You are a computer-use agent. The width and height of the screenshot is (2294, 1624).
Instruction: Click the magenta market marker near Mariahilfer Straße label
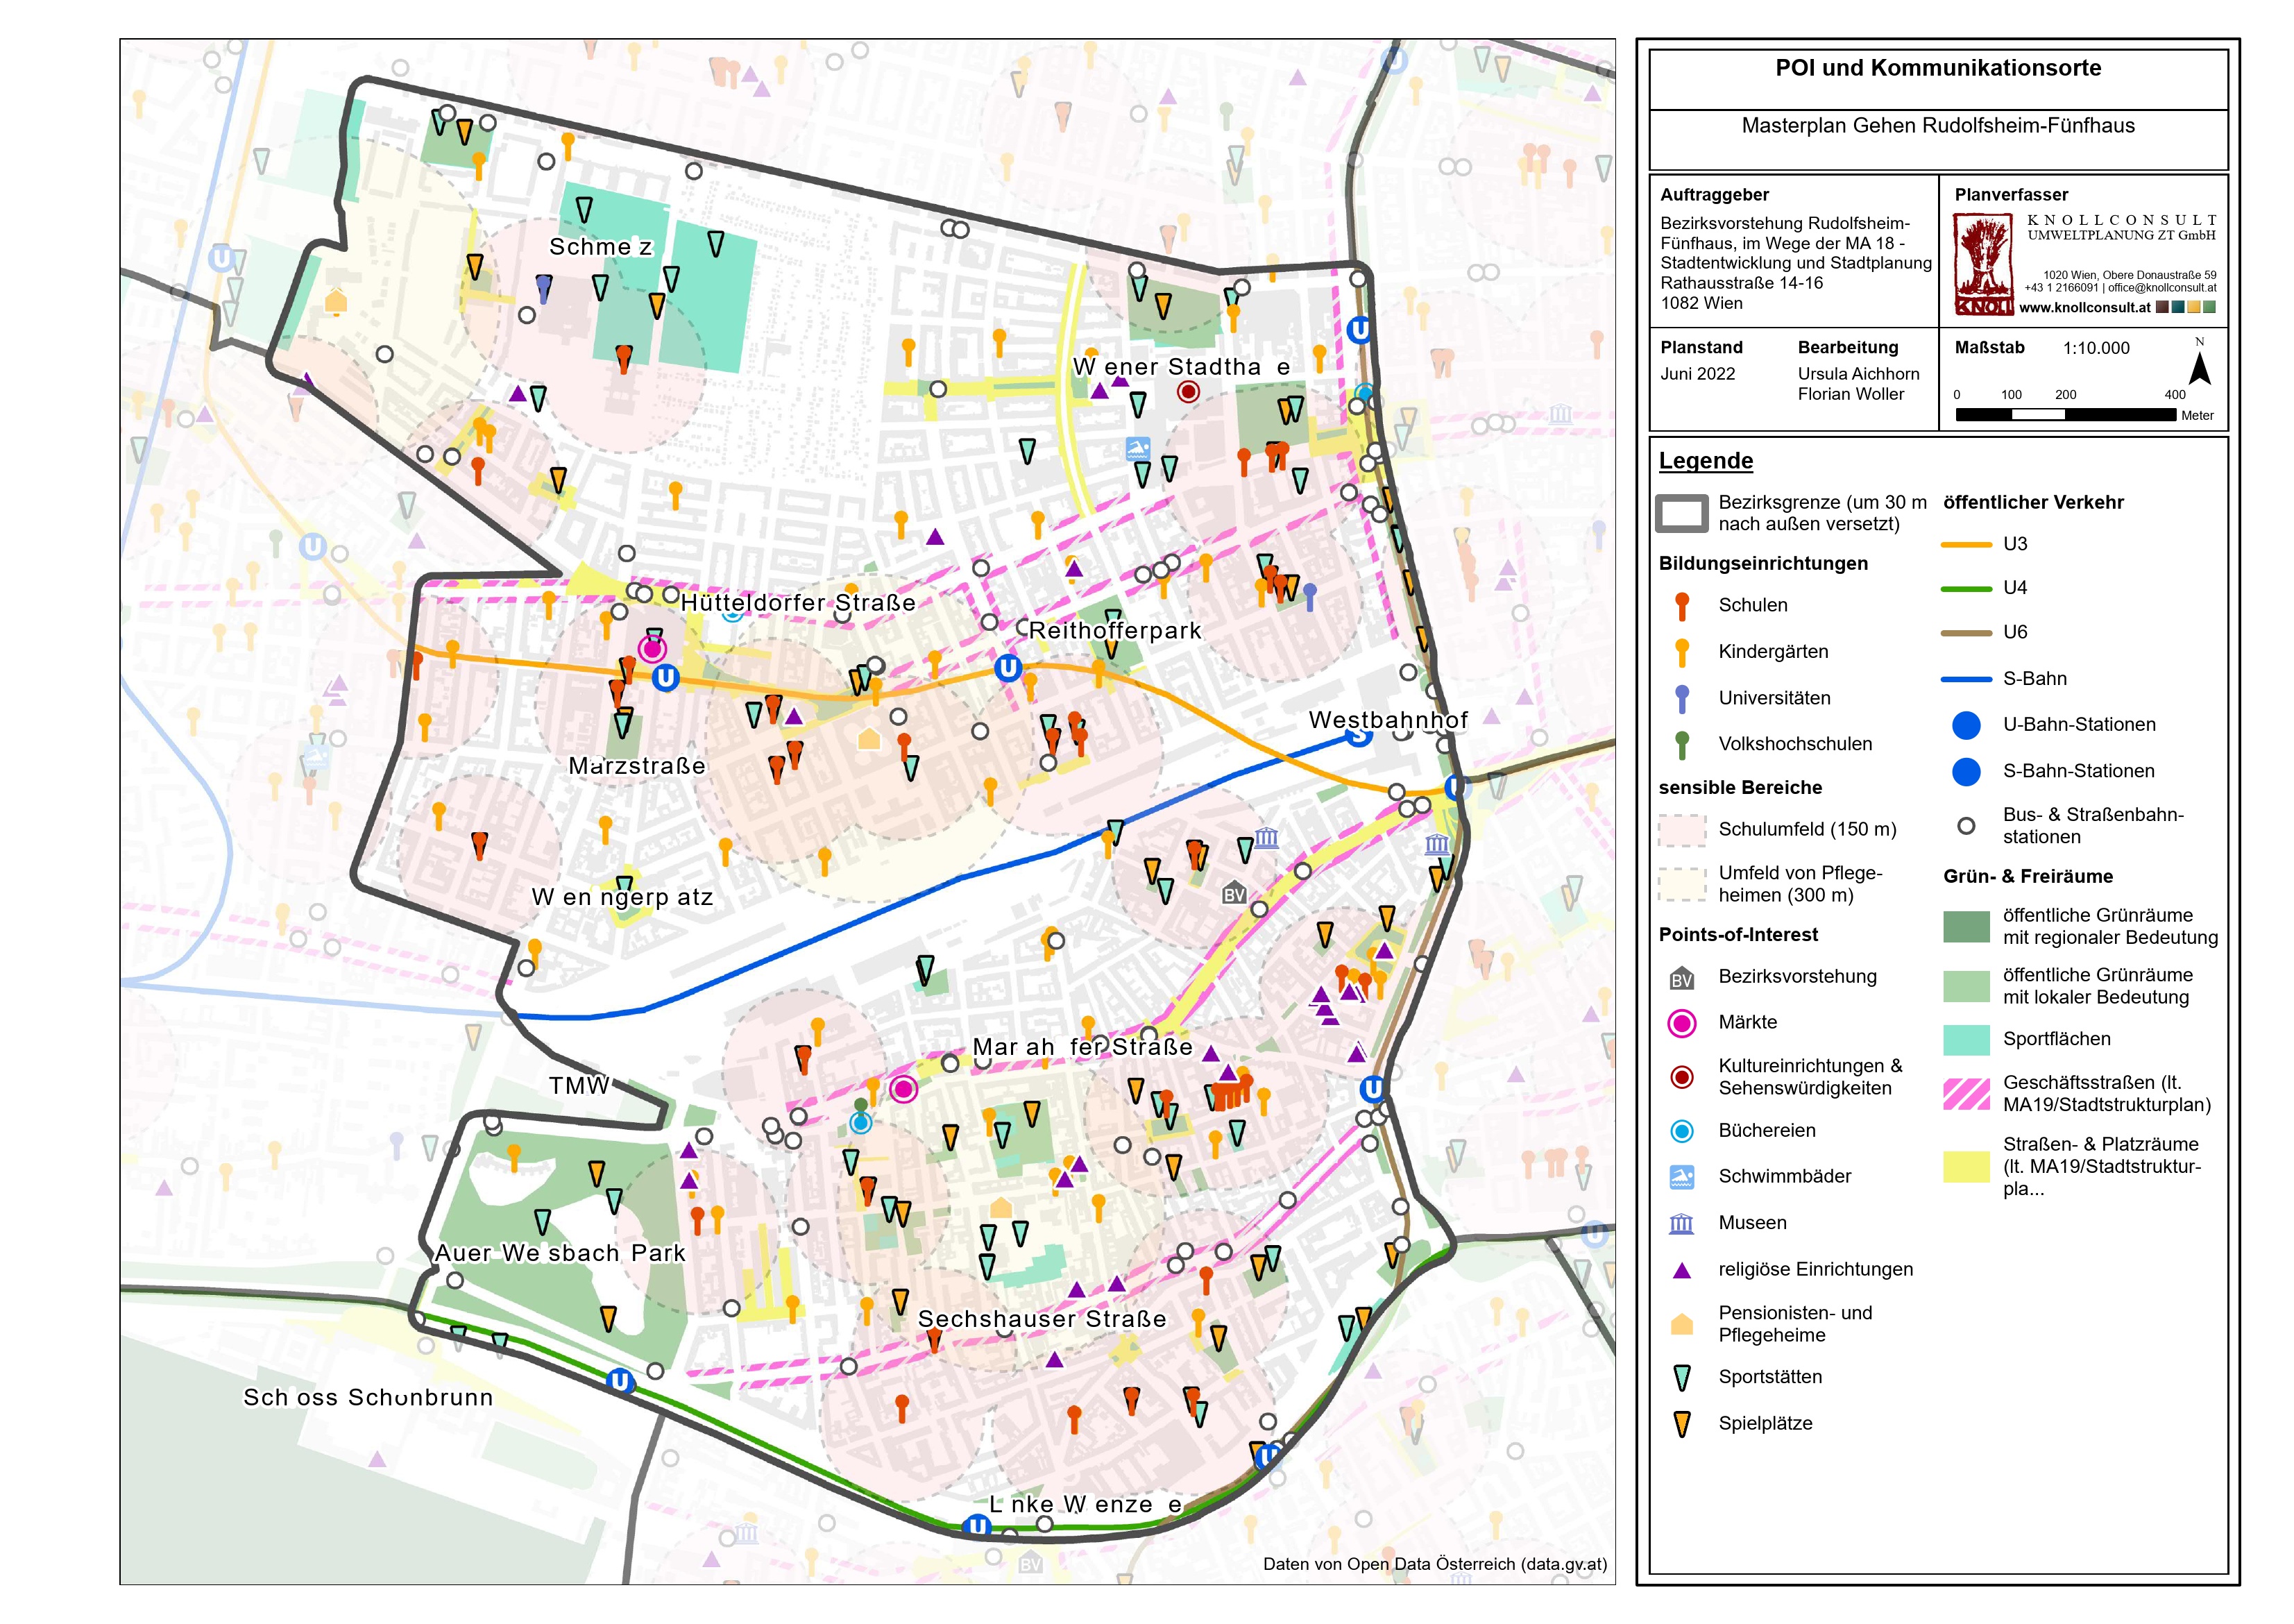(x=903, y=1089)
